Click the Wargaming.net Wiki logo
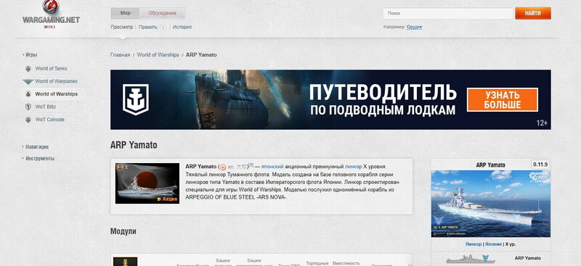The image size is (581, 266). coord(51,14)
